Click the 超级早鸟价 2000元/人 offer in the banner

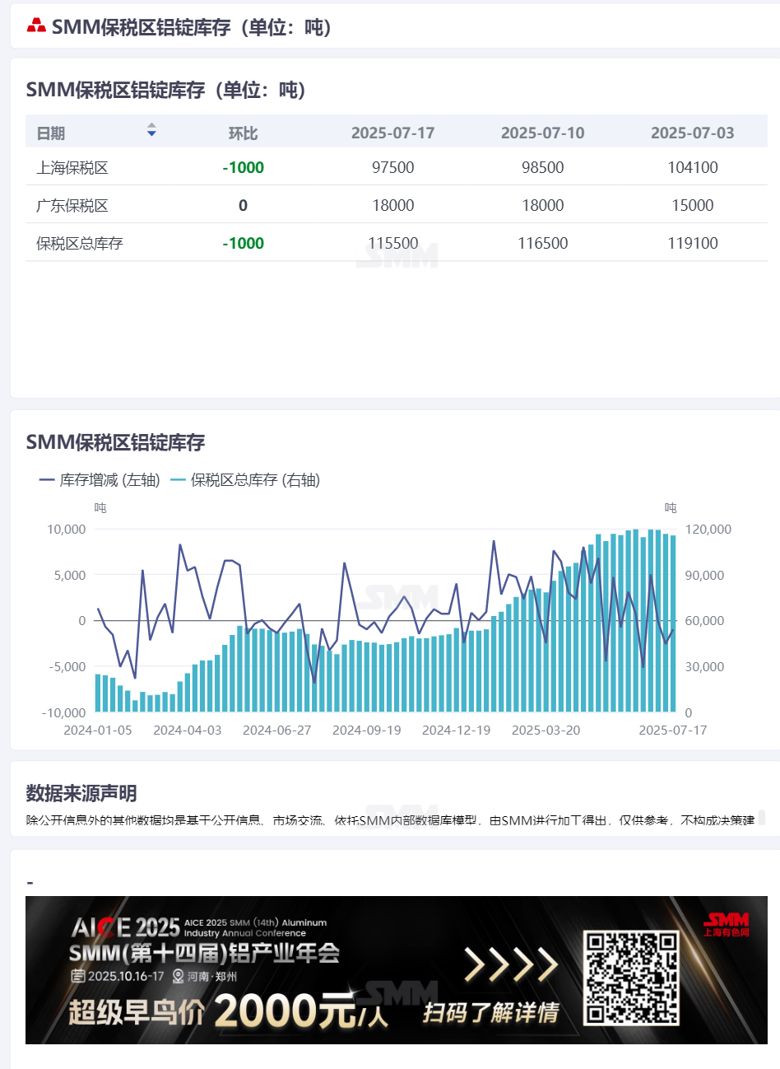(229, 1011)
